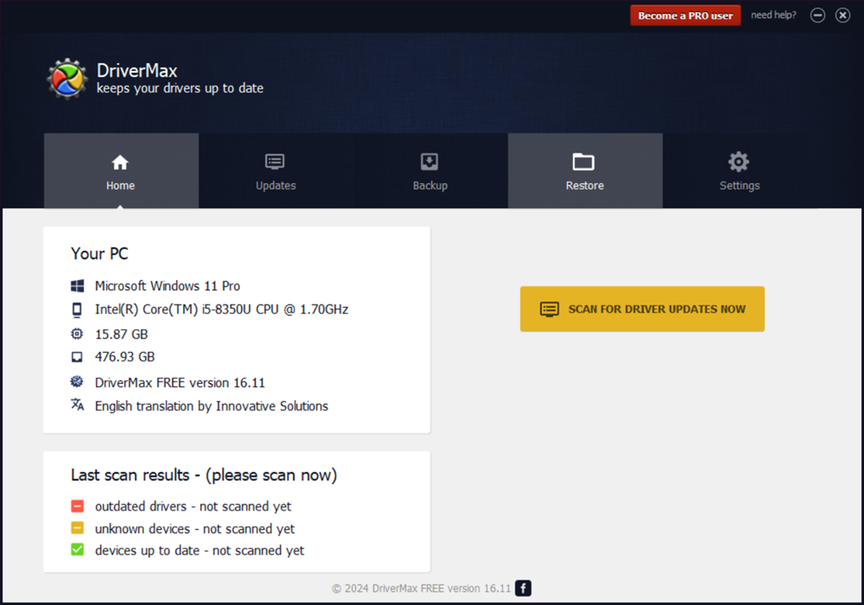Screen dimensions: 864x605
Task: Click the green devices up to date icon
Action: 77,549
